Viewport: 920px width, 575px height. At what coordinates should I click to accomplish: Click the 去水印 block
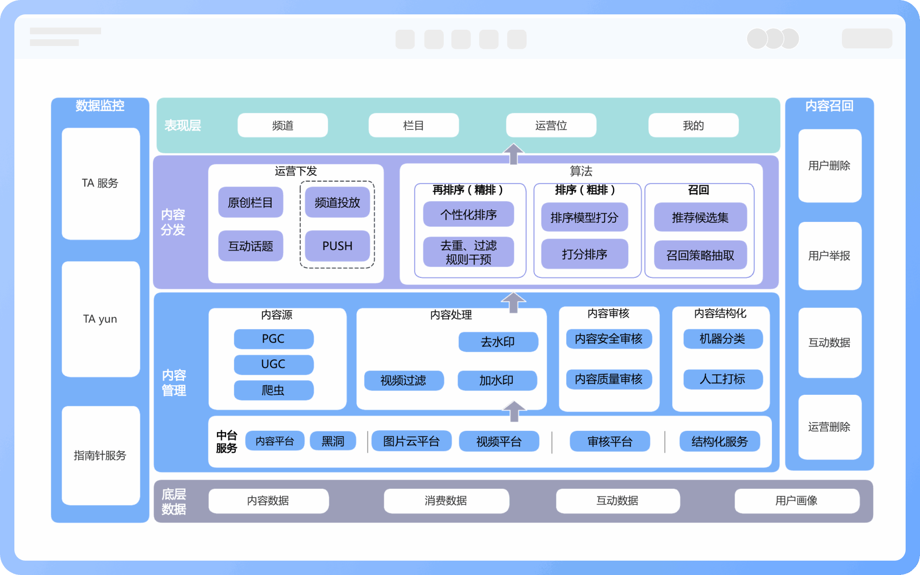point(498,342)
